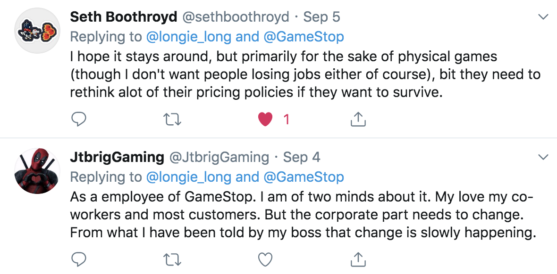Like JtbrigGaming's tweet

266,258
